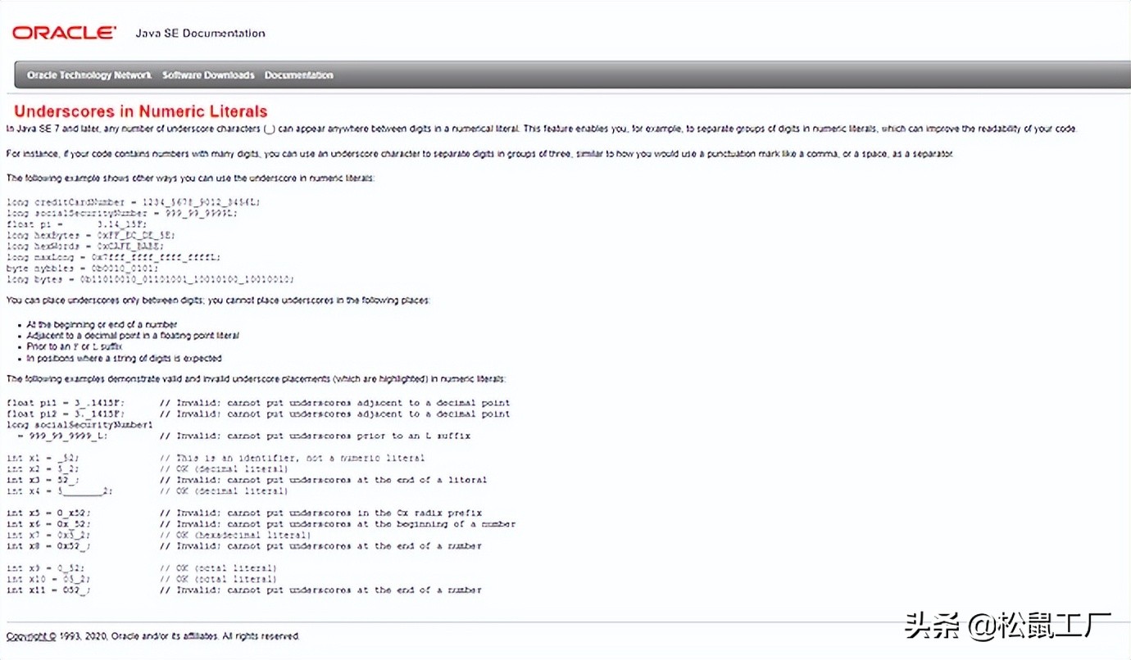Screen dimensions: 1131x660
Task: Click the sentence 'You can place underscores only between digits'
Action: [218, 301]
